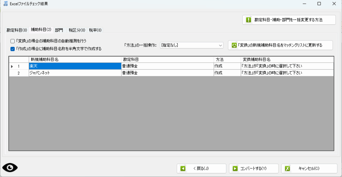Screen dimensions: 342x177
Task: Enable 補助科目の自動推測 checkbox
Action: tap(13, 41)
